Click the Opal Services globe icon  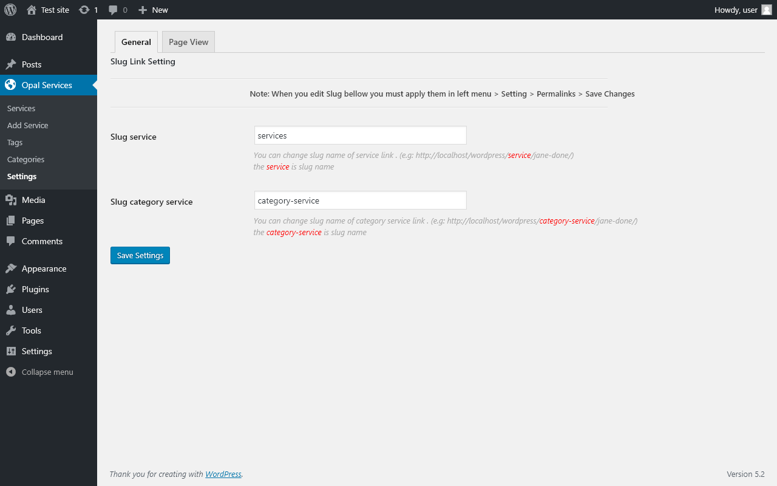[11, 85]
